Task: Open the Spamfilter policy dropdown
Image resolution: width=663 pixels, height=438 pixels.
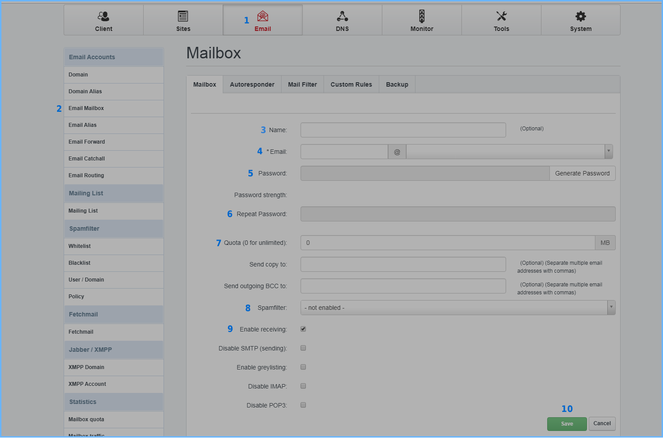Action: coord(458,308)
